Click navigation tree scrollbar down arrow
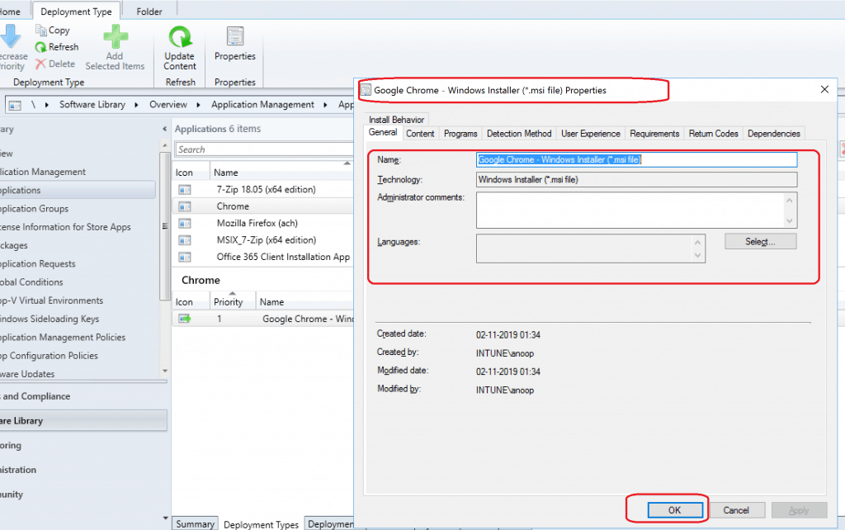This screenshot has height=530, width=845. point(165,371)
